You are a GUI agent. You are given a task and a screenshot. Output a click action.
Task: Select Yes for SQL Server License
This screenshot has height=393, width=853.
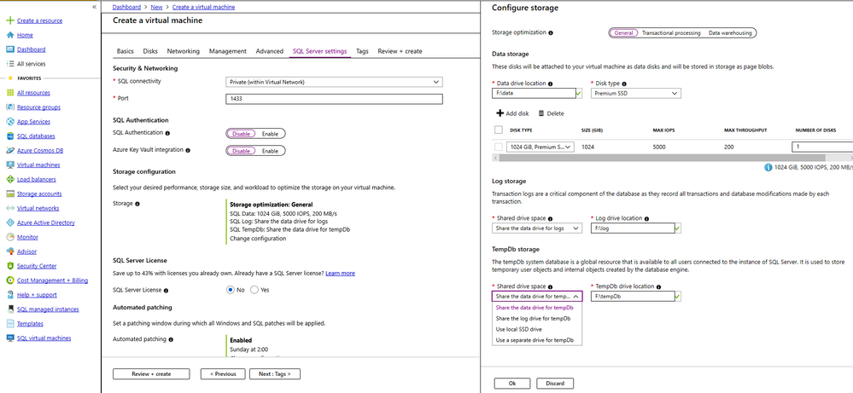pos(254,290)
